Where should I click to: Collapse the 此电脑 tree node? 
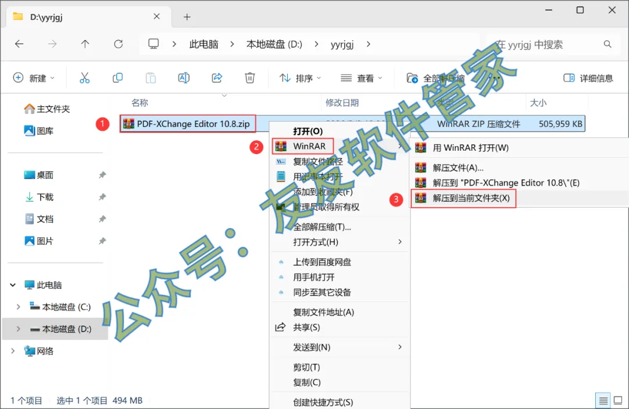[x=13, y=285]
